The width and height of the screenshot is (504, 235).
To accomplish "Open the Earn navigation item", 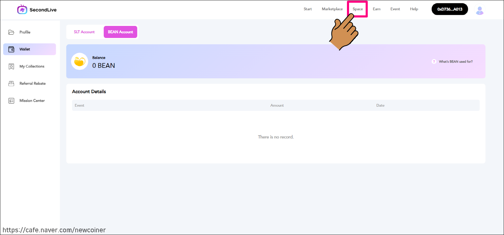I will (x=376, y=9).
